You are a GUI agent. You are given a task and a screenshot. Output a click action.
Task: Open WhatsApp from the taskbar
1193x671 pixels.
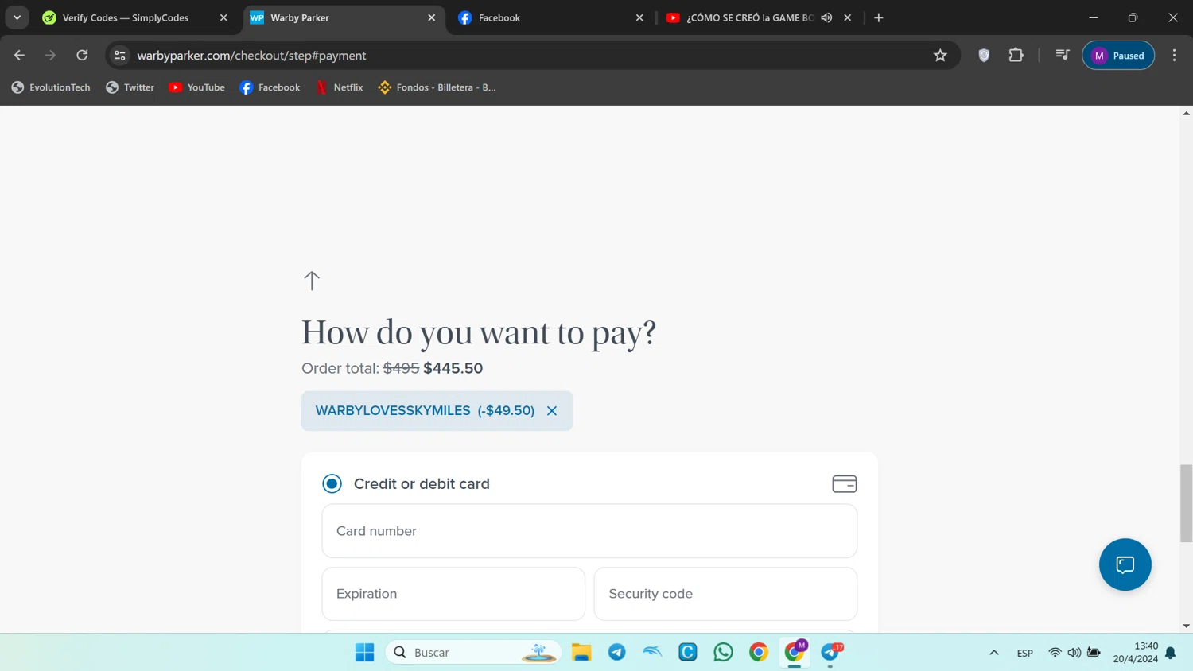pyautogui.click(x=723, y=652)
